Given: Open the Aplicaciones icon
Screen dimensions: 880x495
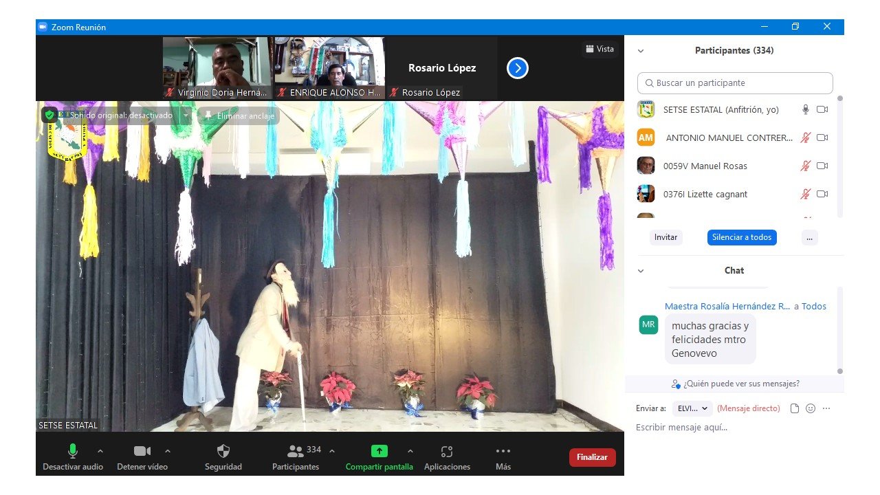Looking at the screenshot, I should [x=447, y=452].
